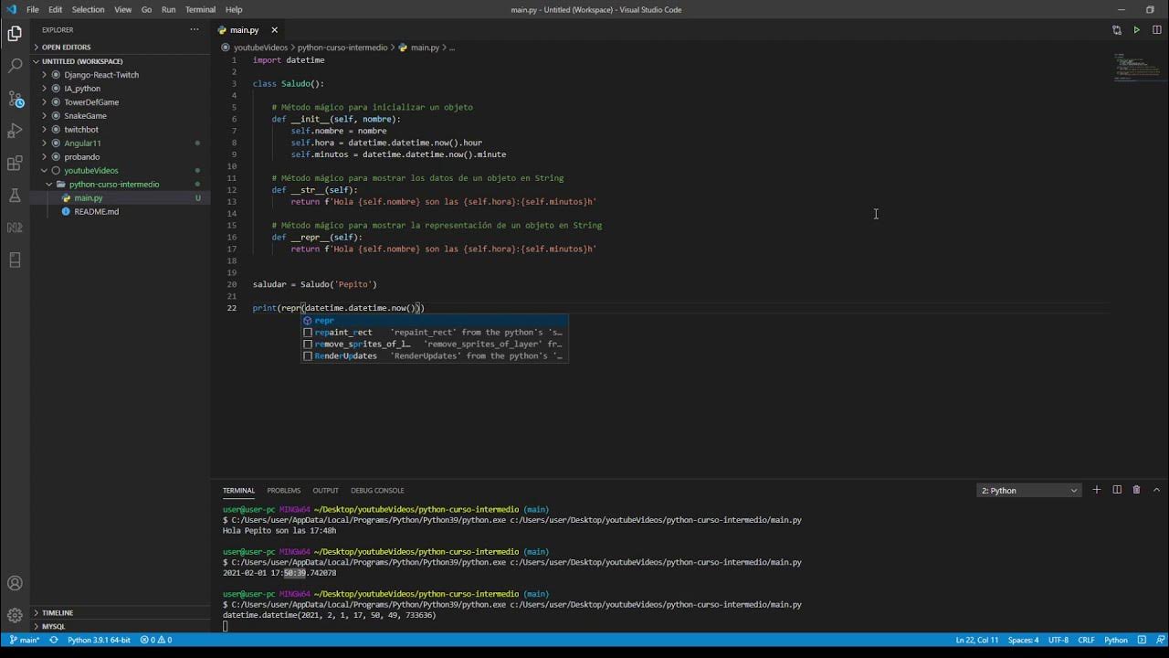Choose the repr autocomplete suggestion
Image resolution: width=1169 pixels, height=658 pixels.
(435, 321)
